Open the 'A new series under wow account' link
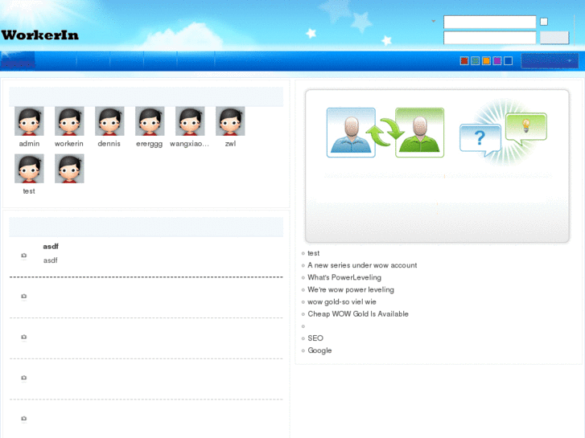The image size is (585, 438). coord(362,265)
